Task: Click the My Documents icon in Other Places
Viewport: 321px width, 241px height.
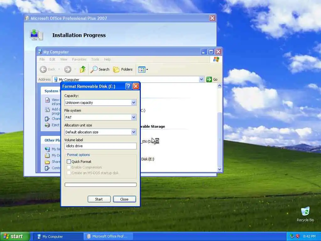Action: (x=47, y=155)
